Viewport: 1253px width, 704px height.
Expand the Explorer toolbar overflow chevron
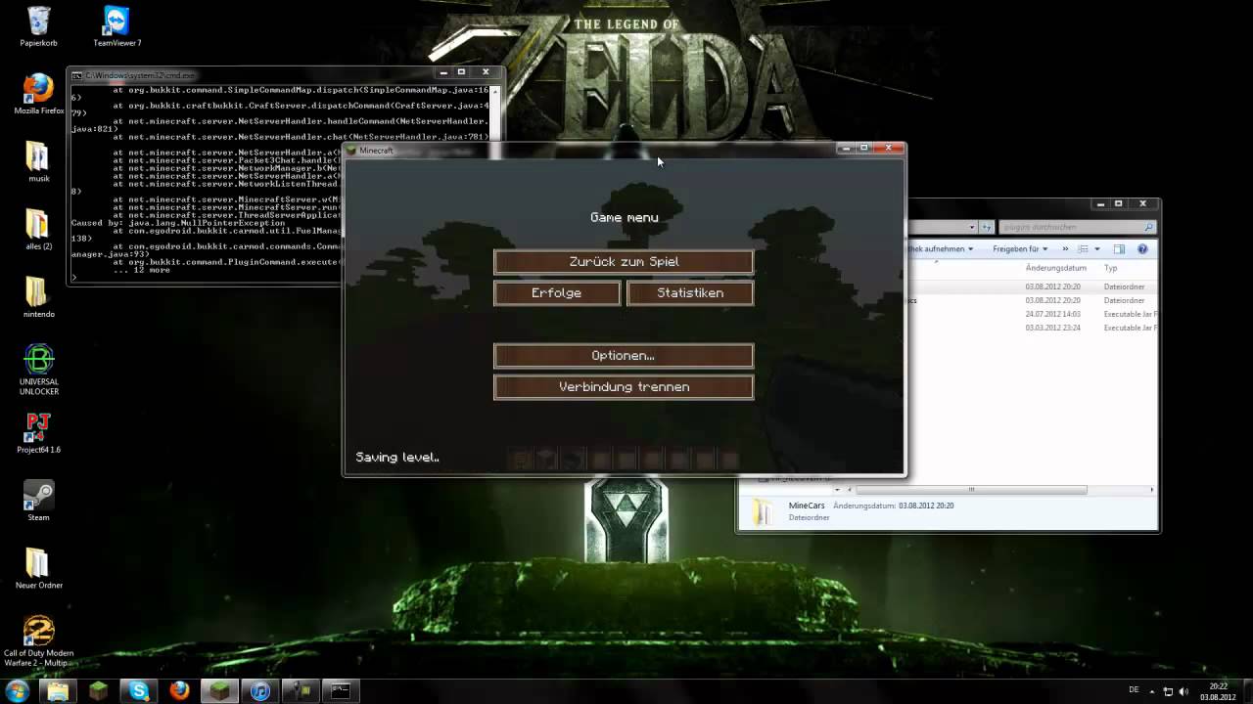(1065, 249)
